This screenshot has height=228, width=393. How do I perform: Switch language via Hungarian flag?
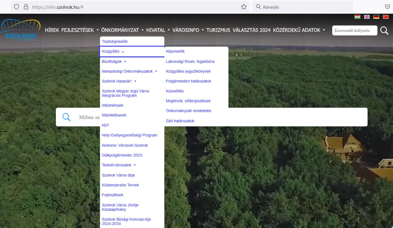[357, 17]
